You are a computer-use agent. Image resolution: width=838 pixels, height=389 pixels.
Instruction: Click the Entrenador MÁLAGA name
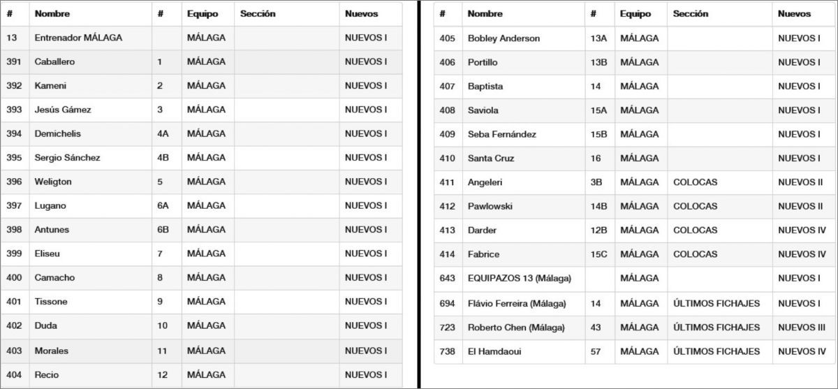coord(78,38)
